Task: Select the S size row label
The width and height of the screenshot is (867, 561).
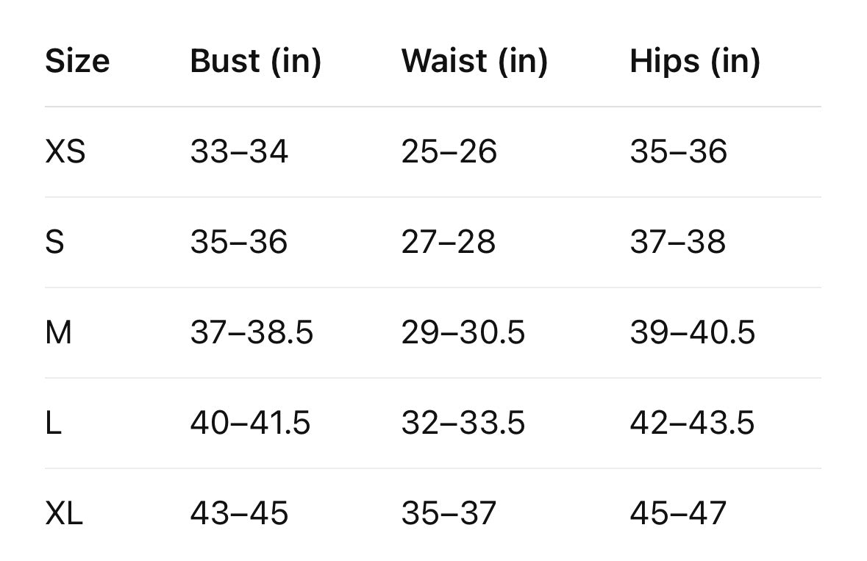Action: coord(54,242)
